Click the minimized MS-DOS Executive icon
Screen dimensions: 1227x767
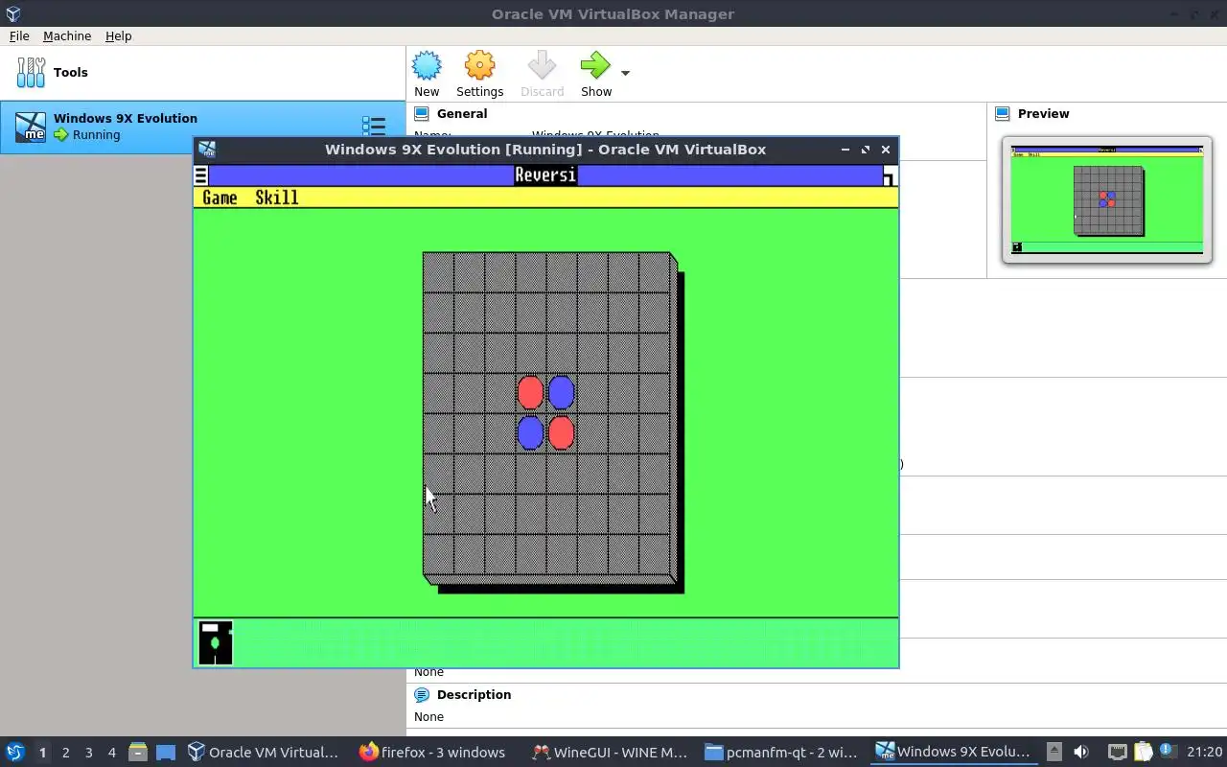[216, 642]
